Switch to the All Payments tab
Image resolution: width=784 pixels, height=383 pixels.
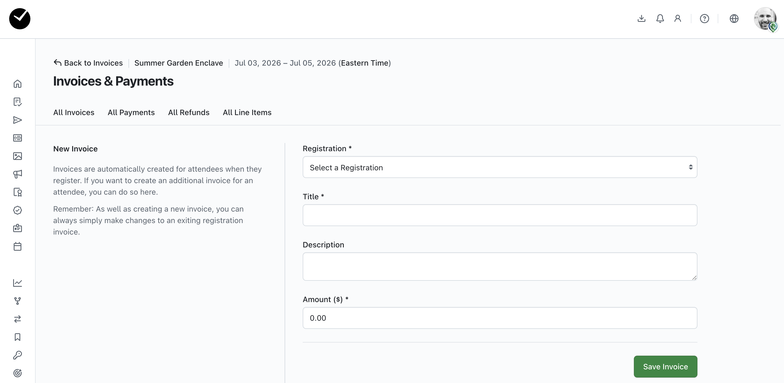(x=131, y=112)
